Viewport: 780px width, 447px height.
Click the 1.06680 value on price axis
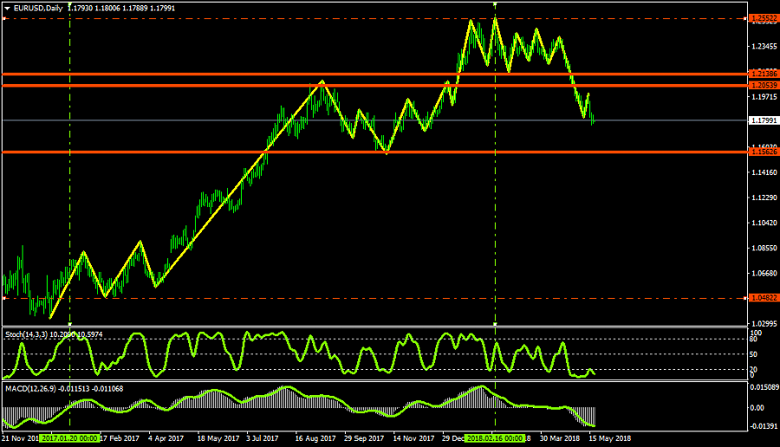pos(764,273)
